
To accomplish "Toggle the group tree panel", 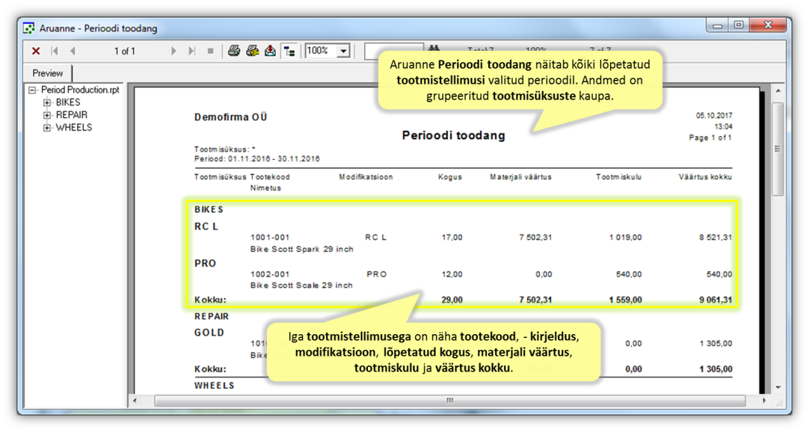I will click(x=289, y=51).
